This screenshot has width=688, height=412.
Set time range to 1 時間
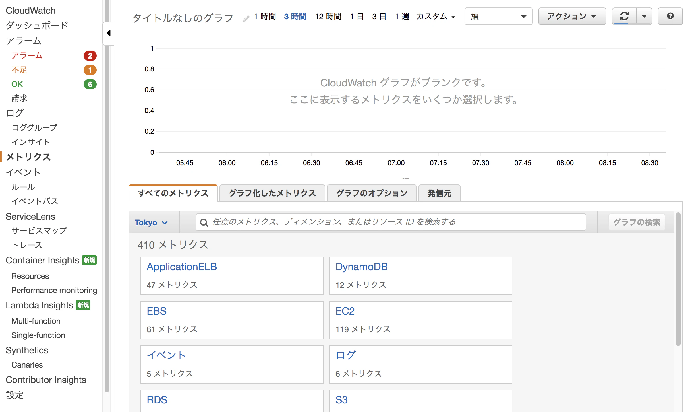coord(265,17)
